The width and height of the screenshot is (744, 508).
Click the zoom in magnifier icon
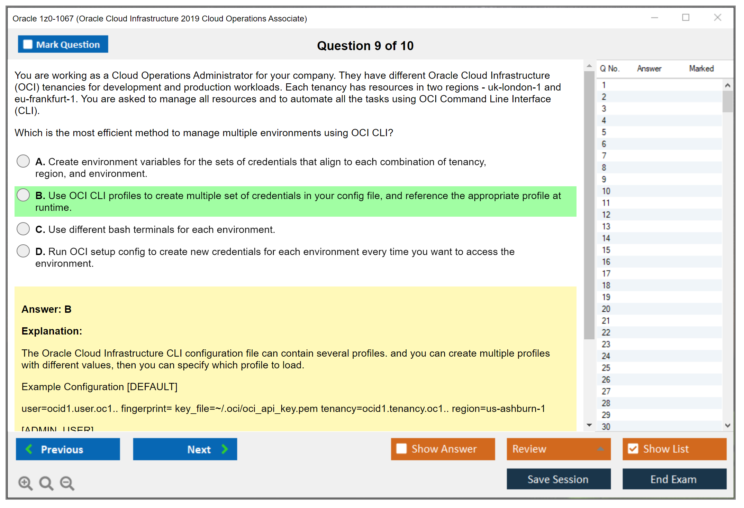pos(25,483)
